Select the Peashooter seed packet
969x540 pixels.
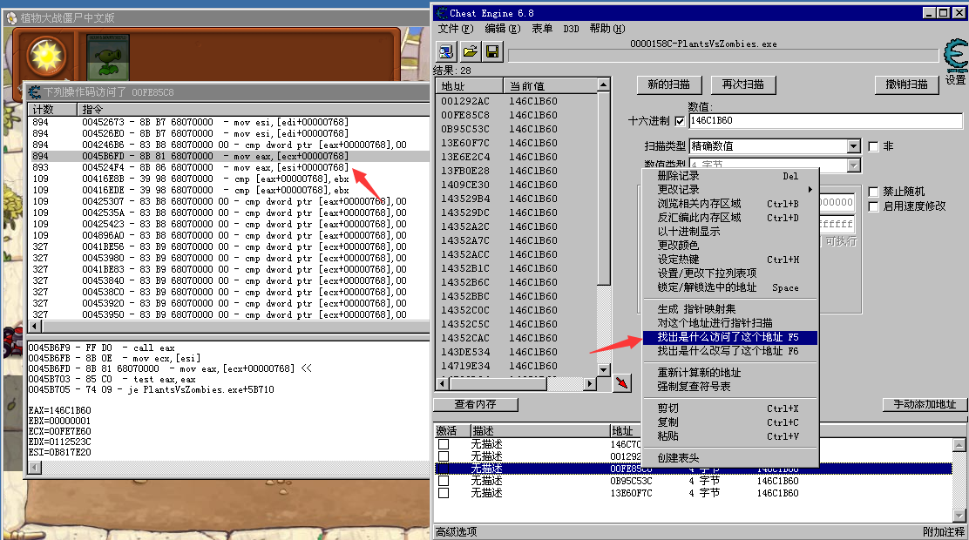108,57
